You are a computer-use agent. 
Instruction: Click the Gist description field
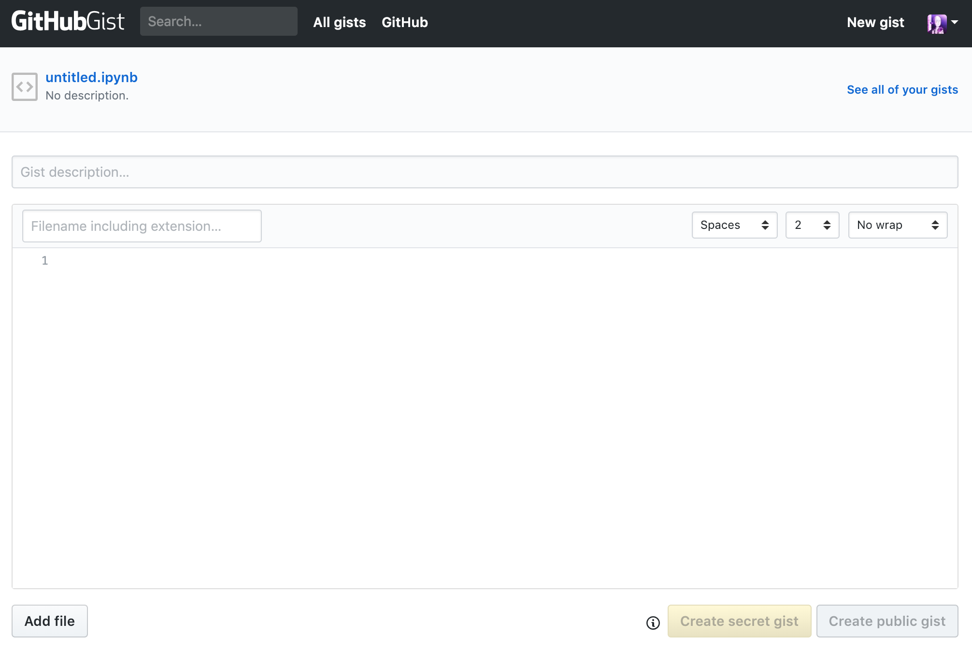[485, 172]
